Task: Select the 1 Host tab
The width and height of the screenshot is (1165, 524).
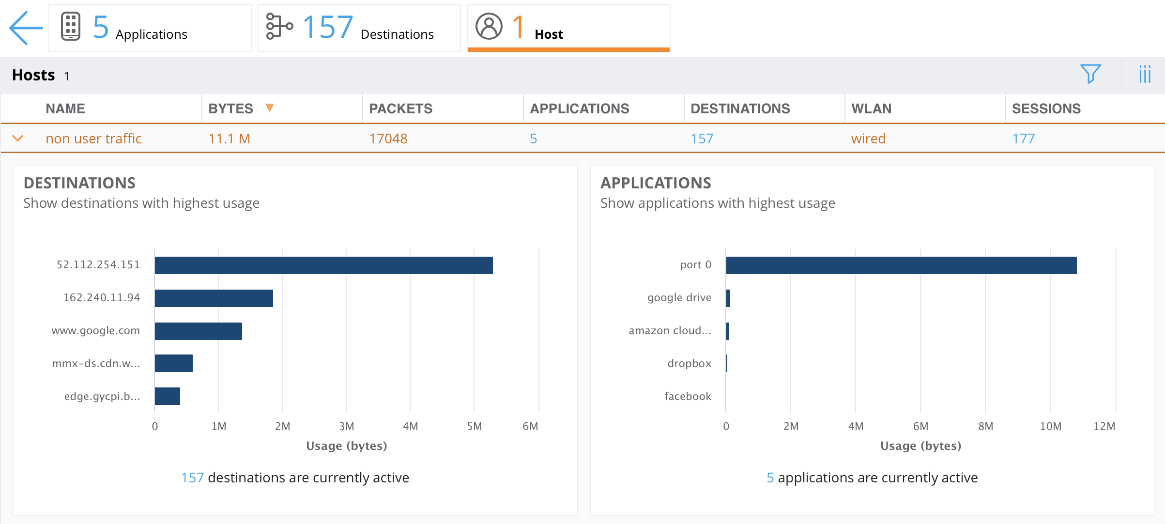Action: coord(568,28)
